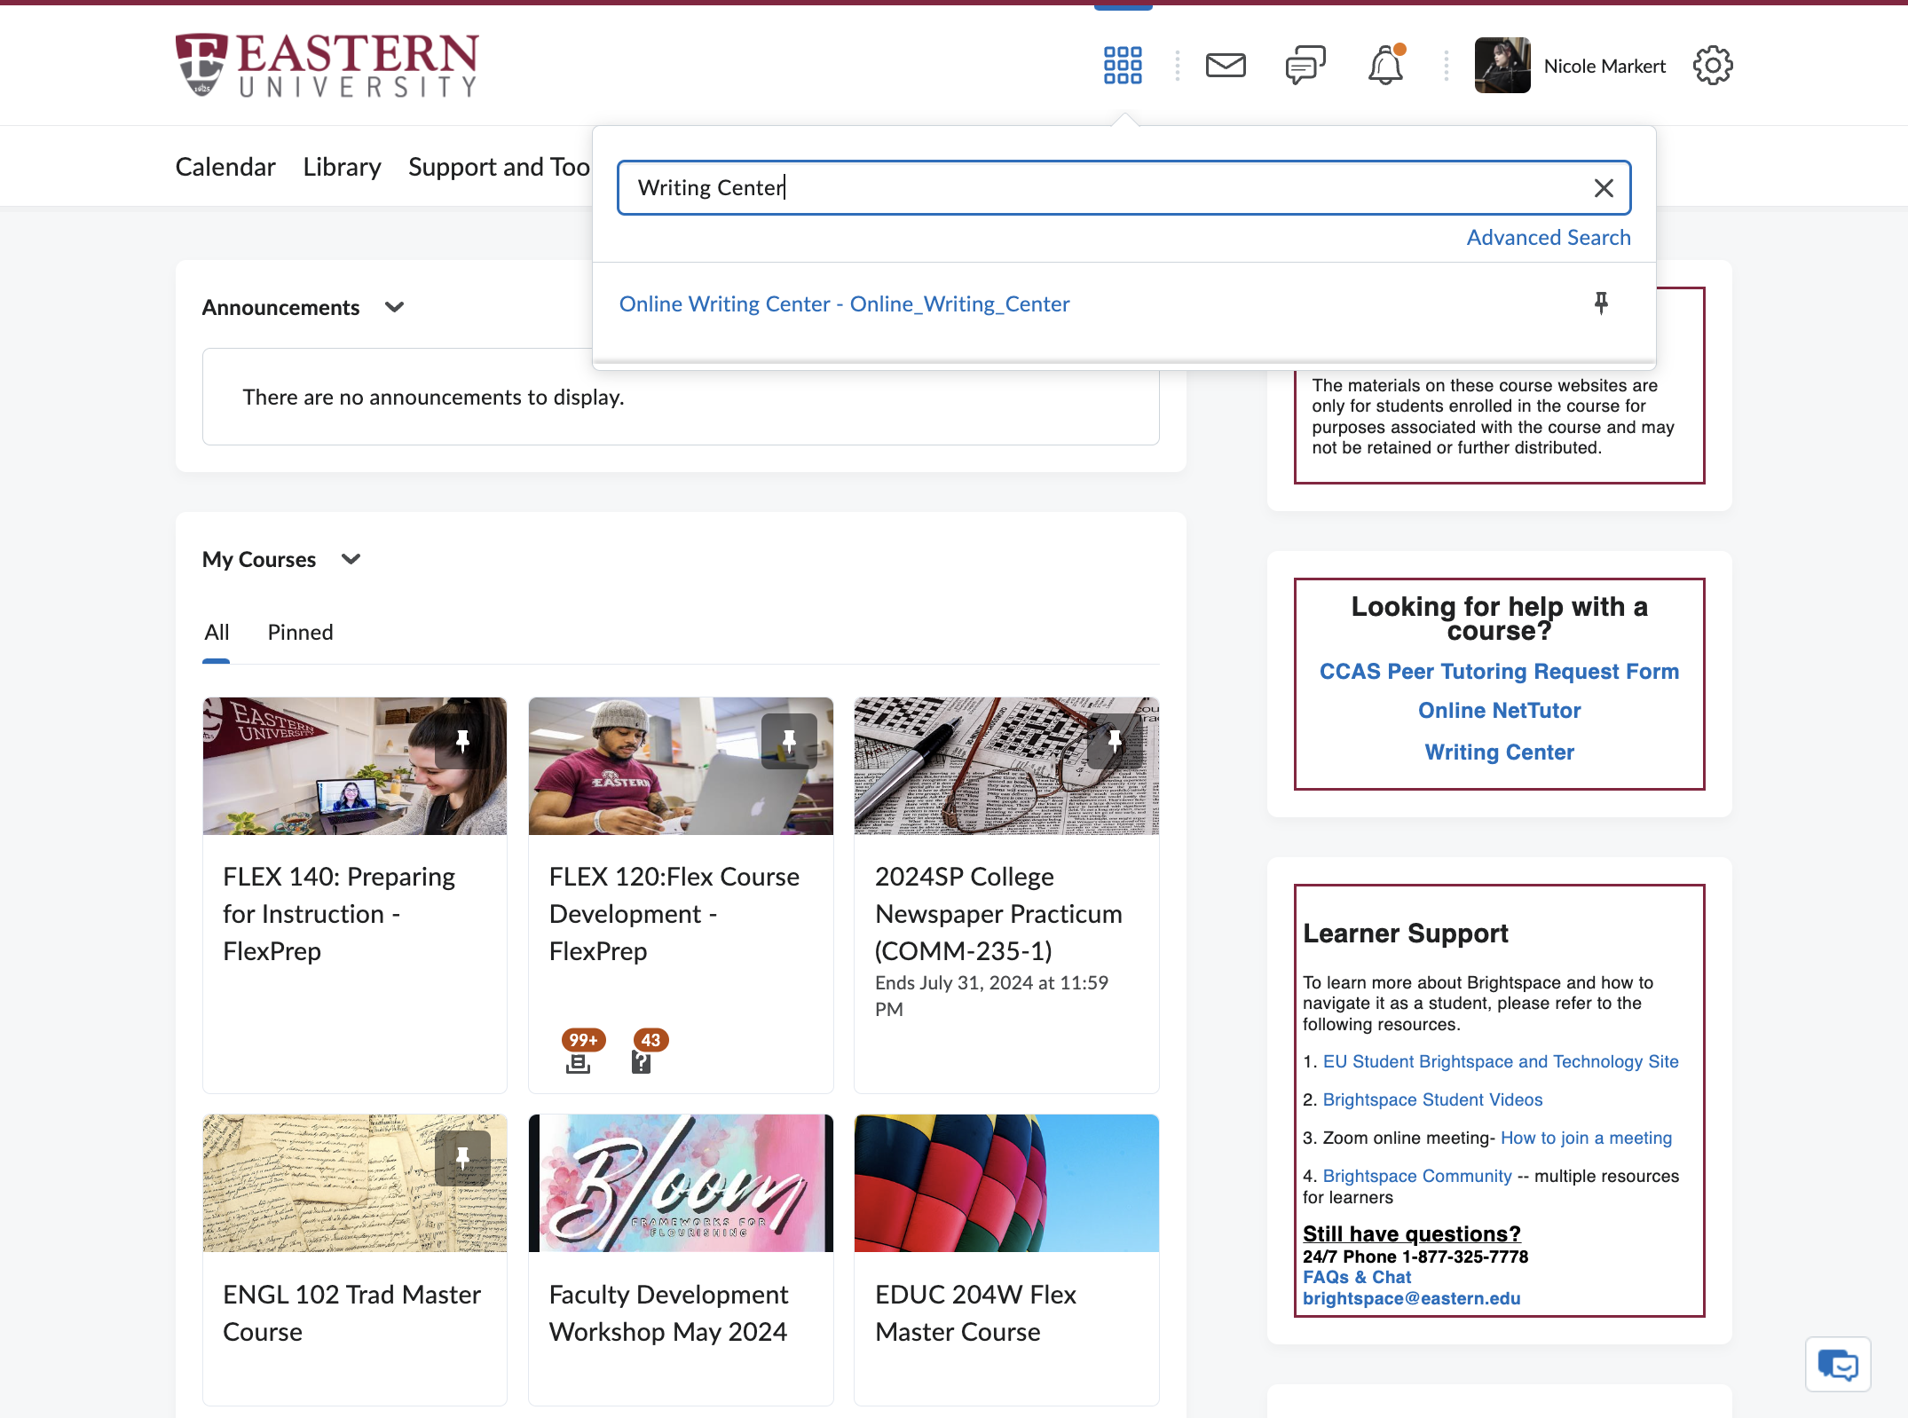1908x1418 pixels.
Task: Switch to the Pinned courses tab
Action: pyautogui.click(x=300, y=633)
